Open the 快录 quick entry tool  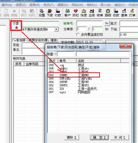tap(84, 13)
